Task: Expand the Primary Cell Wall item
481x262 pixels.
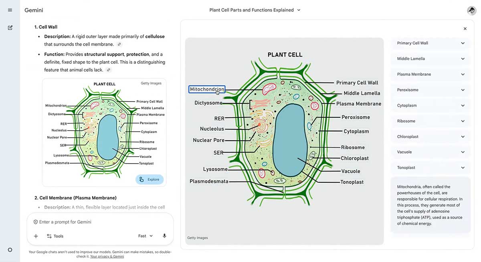Action: coord(430,43)
